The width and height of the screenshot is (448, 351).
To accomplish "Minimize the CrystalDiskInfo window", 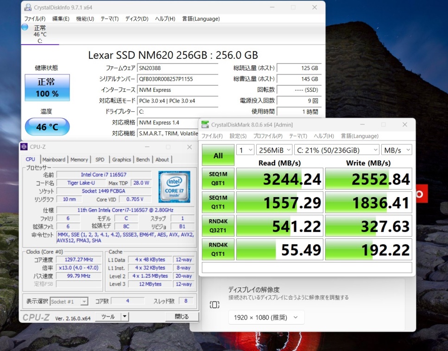I will click(272, 7).
